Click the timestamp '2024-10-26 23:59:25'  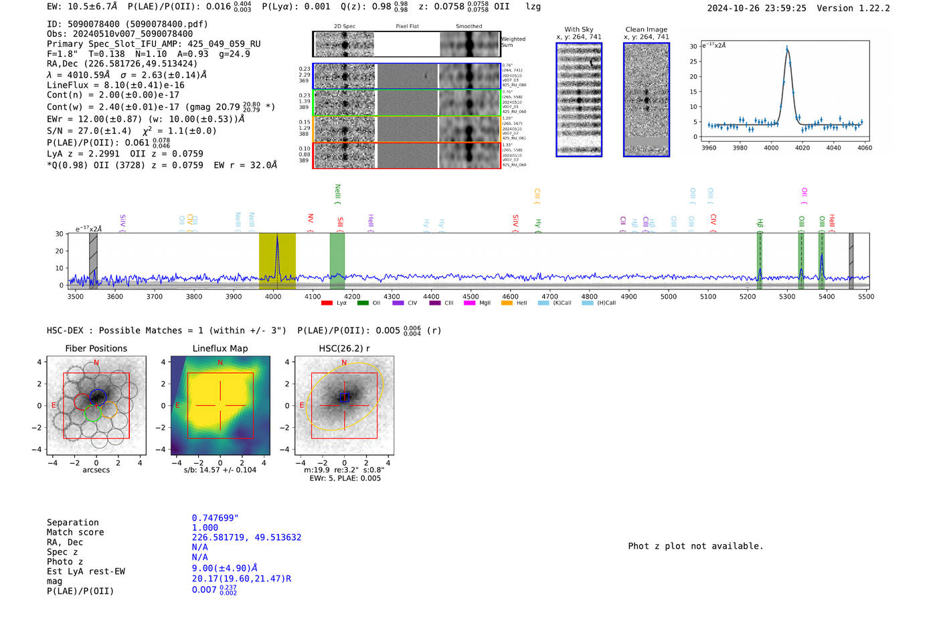click(x=756, y=8)
